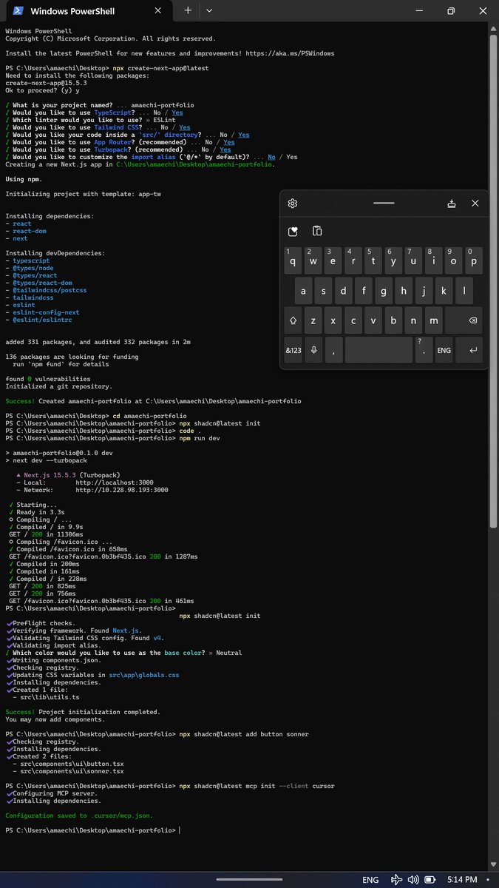499x888 pixels.
Task: Dock the touch keyboard
Action: 452,203
